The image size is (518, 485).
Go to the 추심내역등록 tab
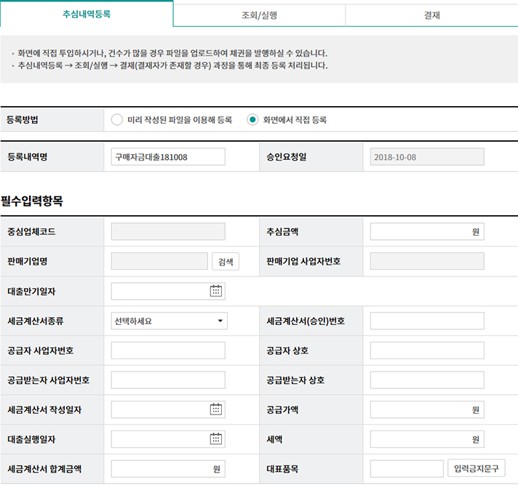[x=87, y=15]
